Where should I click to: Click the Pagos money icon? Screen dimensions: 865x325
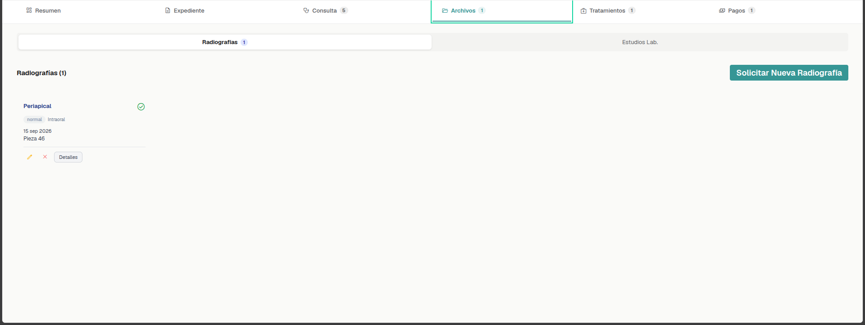pos(722,10)
